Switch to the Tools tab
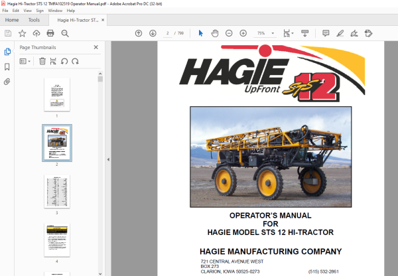Image resolution: width=398 pixels, height=276 pixels. pos(34,20)
